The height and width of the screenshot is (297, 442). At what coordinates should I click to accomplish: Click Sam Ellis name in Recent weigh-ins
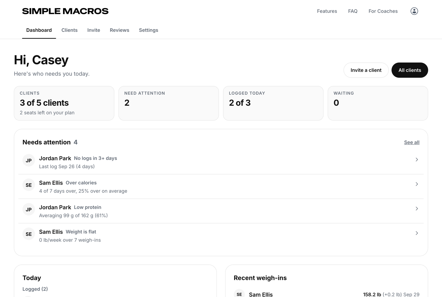[261, 295]
